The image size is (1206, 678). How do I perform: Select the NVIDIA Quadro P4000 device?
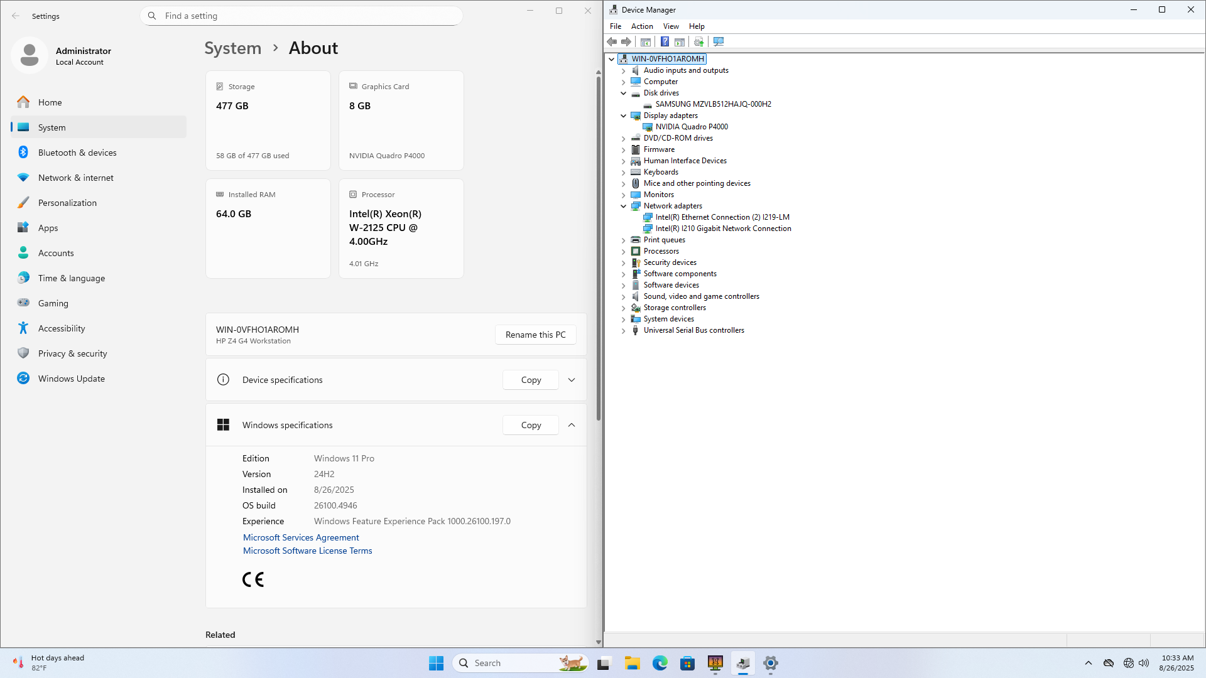pos(692,127)
